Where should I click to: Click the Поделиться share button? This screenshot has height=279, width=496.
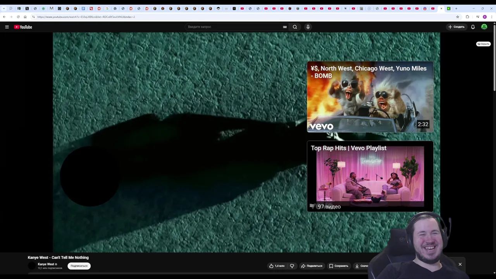[x=312, y=266]
